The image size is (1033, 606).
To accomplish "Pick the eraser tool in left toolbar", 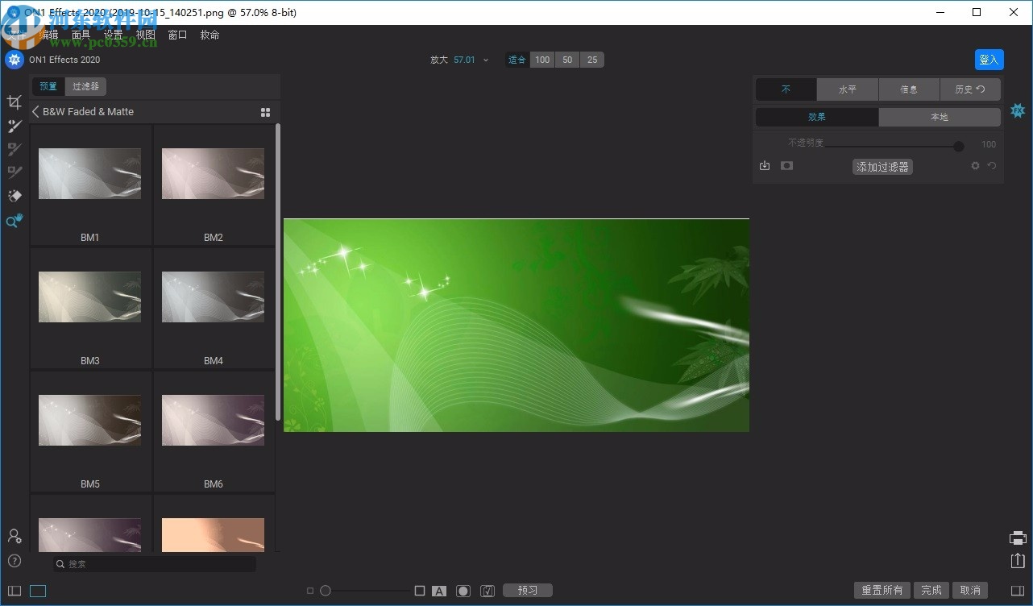I will 14,196.
